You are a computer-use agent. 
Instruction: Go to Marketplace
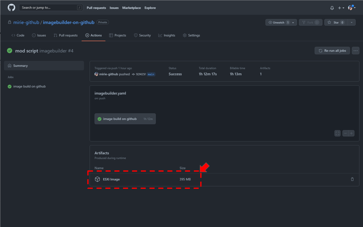pos(132,8)
